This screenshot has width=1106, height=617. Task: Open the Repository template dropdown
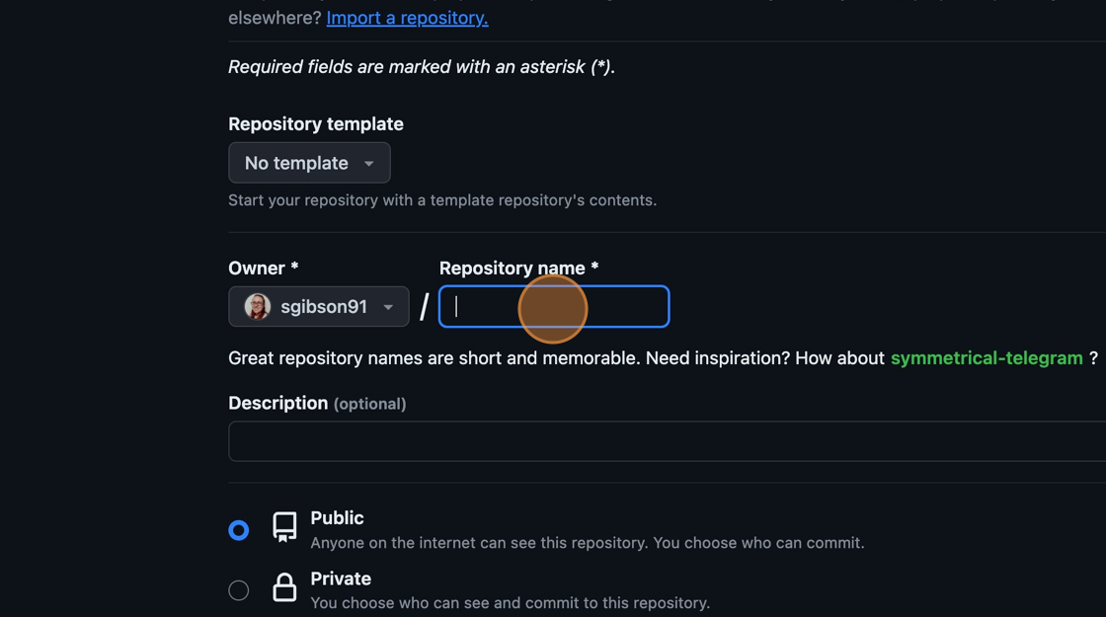pos(309,162)
